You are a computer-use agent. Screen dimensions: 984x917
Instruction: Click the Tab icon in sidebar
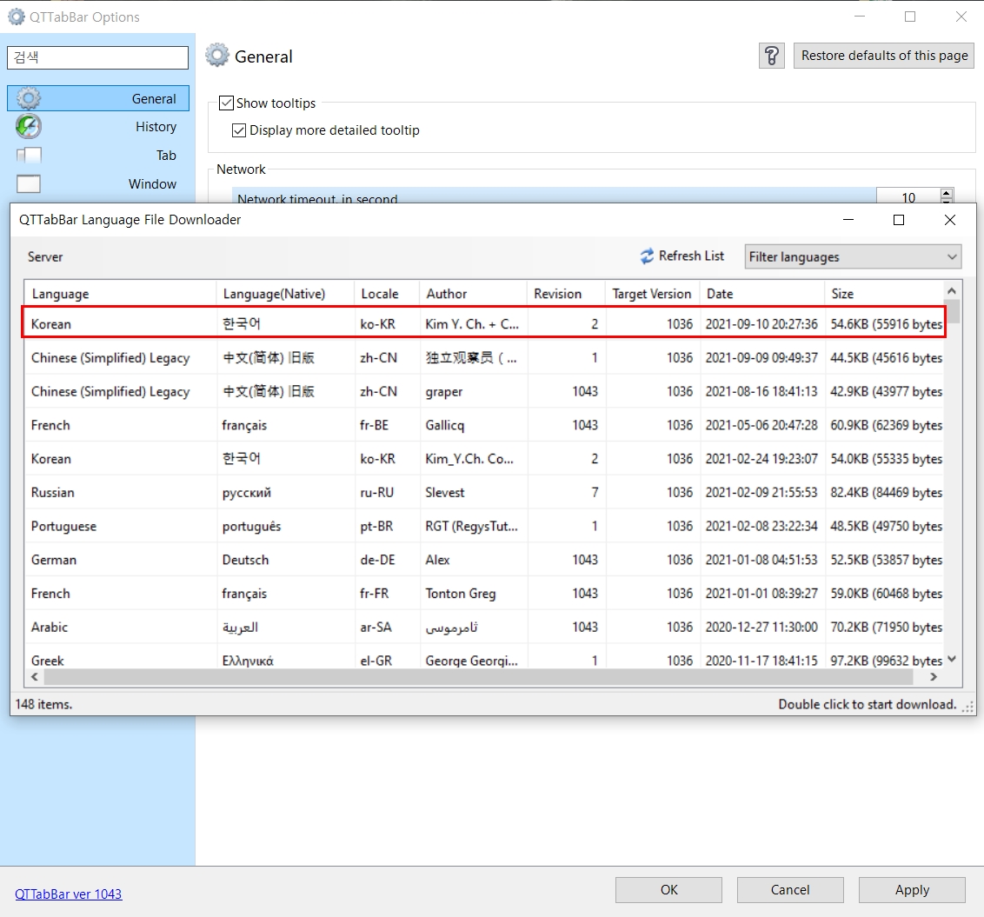[x=28, y=155]
